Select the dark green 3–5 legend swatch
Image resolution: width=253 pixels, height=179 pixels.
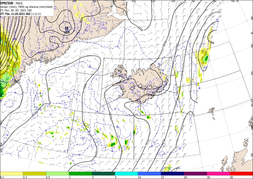point(103,173)
